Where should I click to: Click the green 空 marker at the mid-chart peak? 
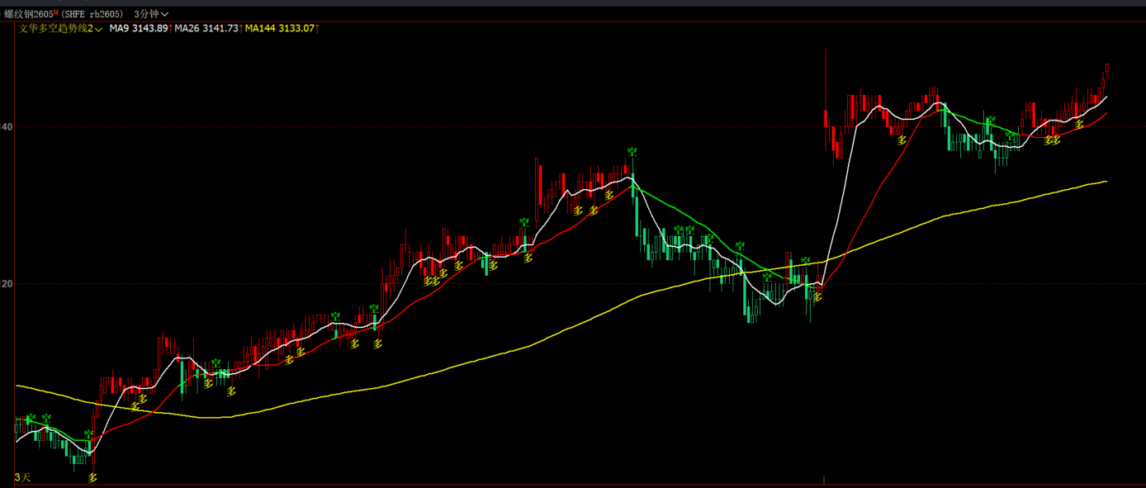click(632, 152)
